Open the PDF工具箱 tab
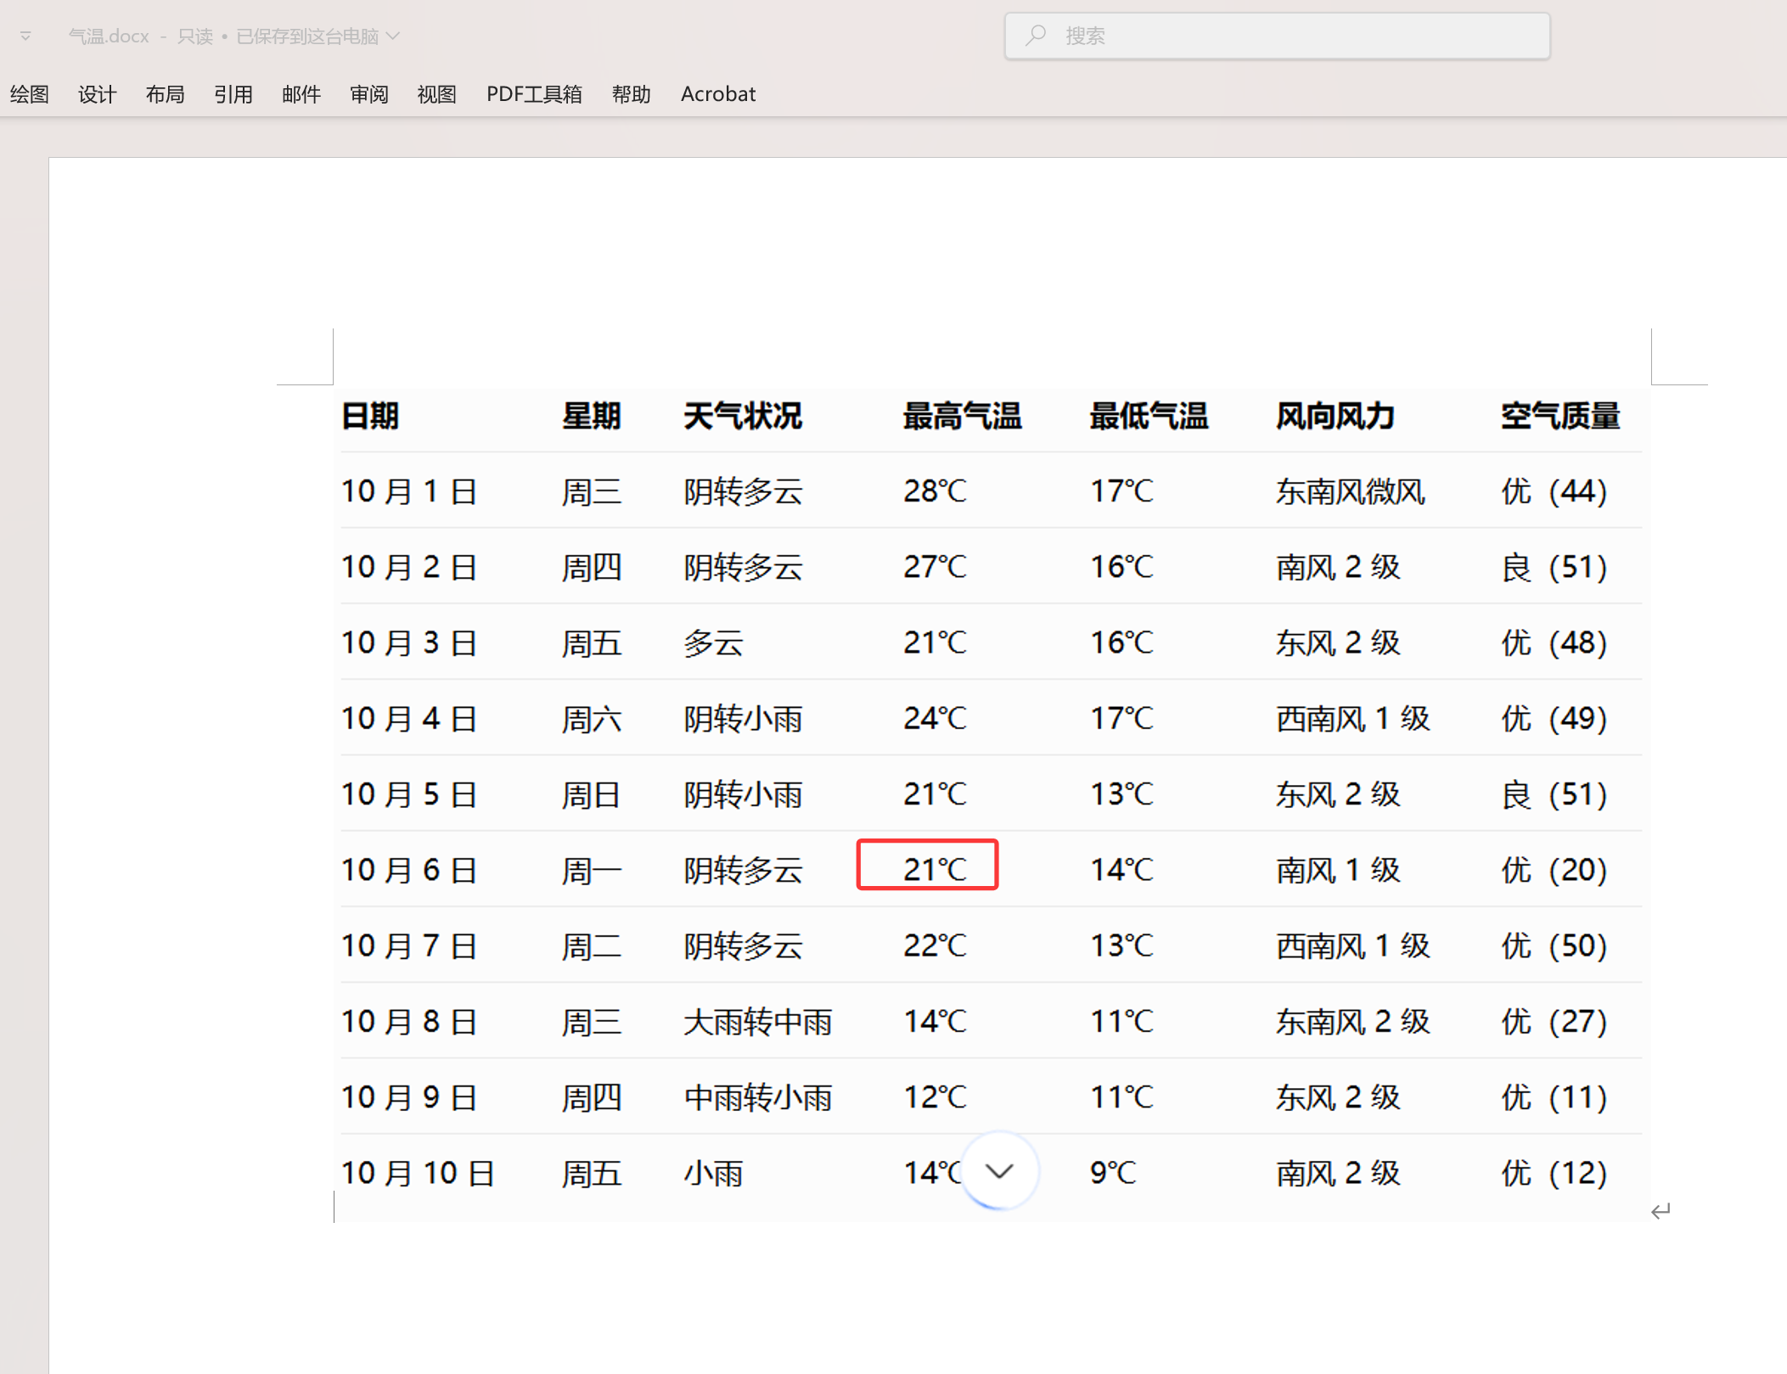This screenshot has width=1787, height=1374. coord(534,94)
